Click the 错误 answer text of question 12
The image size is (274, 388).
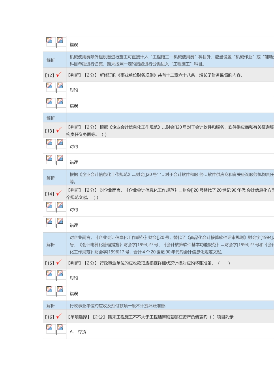(74, 106)
